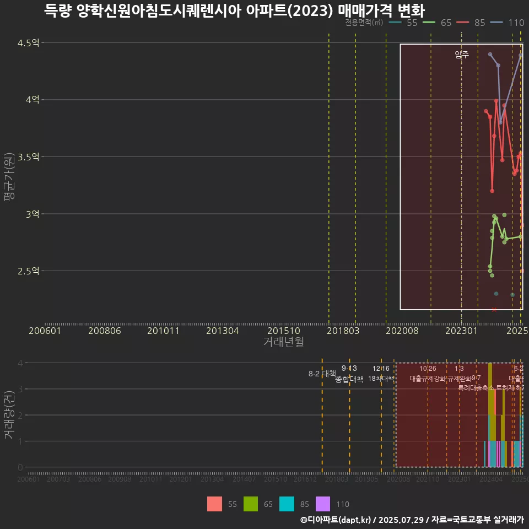Click the 201905 label on the volume chart axis
529x529 pixels.
click(366, 479)
